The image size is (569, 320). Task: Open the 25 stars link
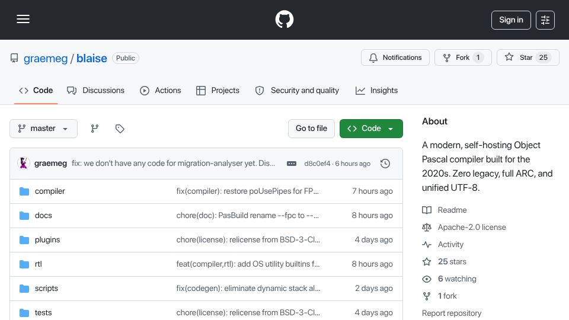[x=452, y=261]
